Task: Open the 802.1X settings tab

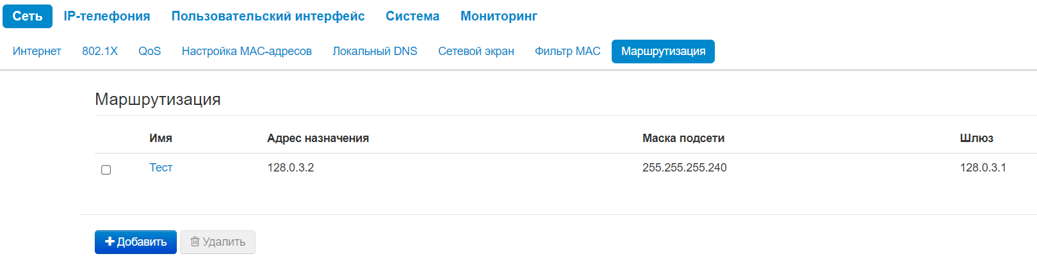Action: [100, 51]
